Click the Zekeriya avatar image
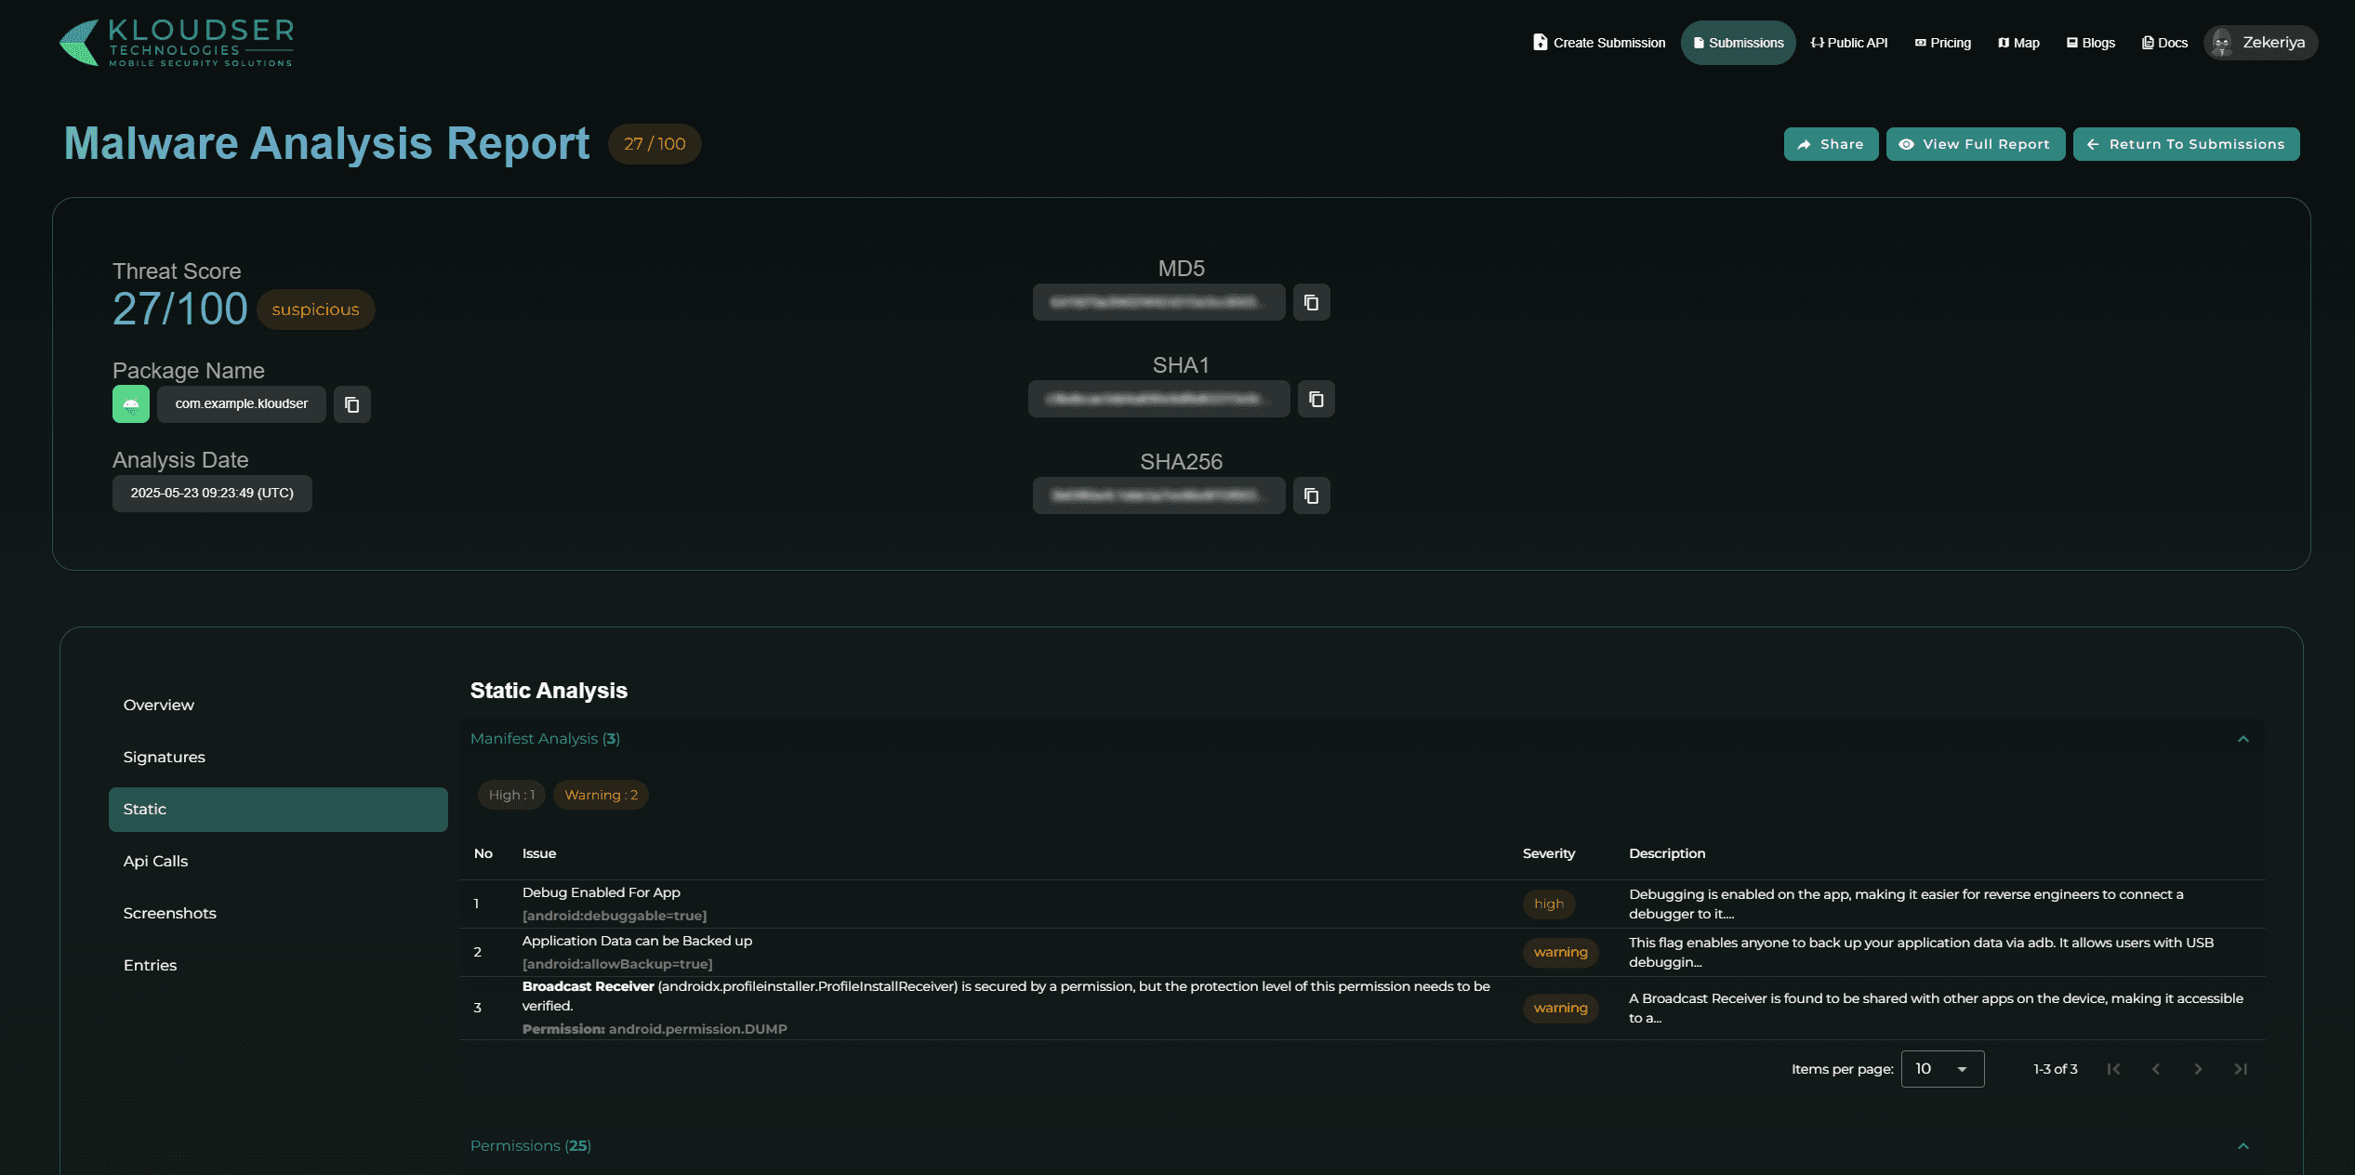This screenshot has width=2355, height=1175. coord(2222,43)
